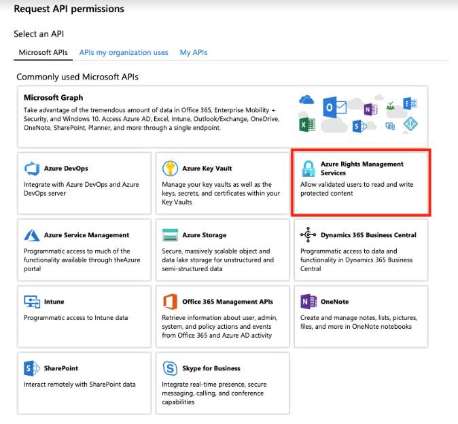Click the Outlook icon in Microsoft Graph banner
Screen dimensions: 458x424
334,107
